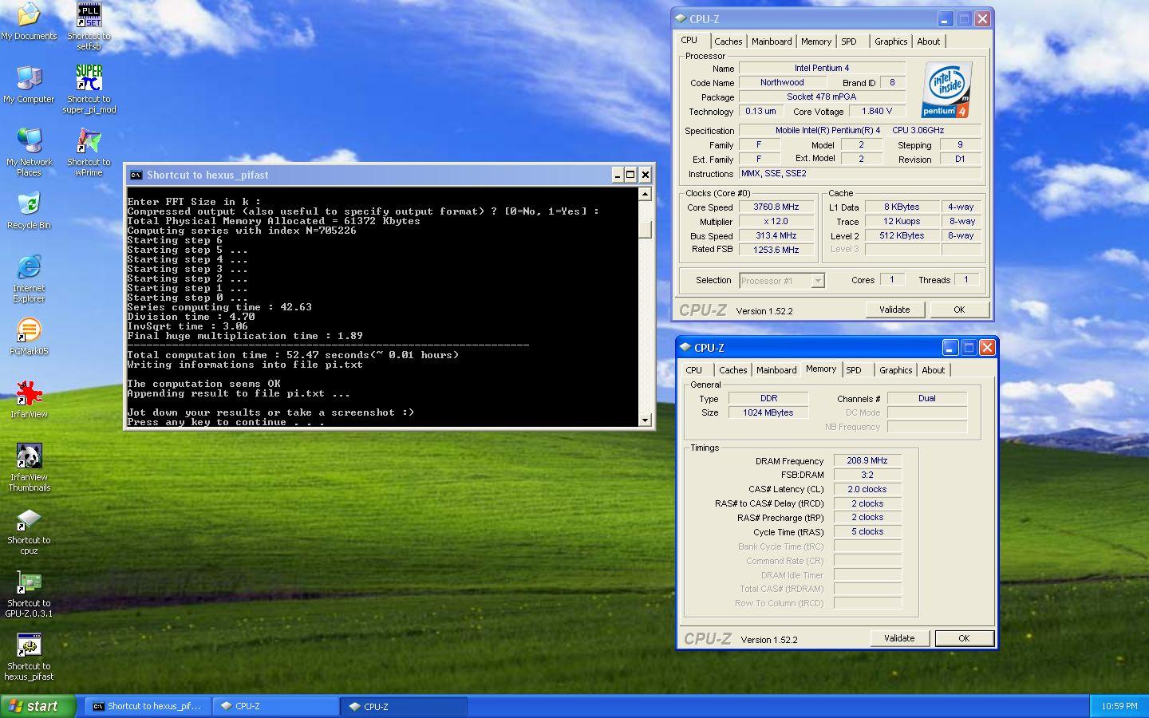Select Shortcut to GPU-Z.0.3.1 icon
The height and width of the screenshot is (718, 1149).
click(x=29, y=594)
